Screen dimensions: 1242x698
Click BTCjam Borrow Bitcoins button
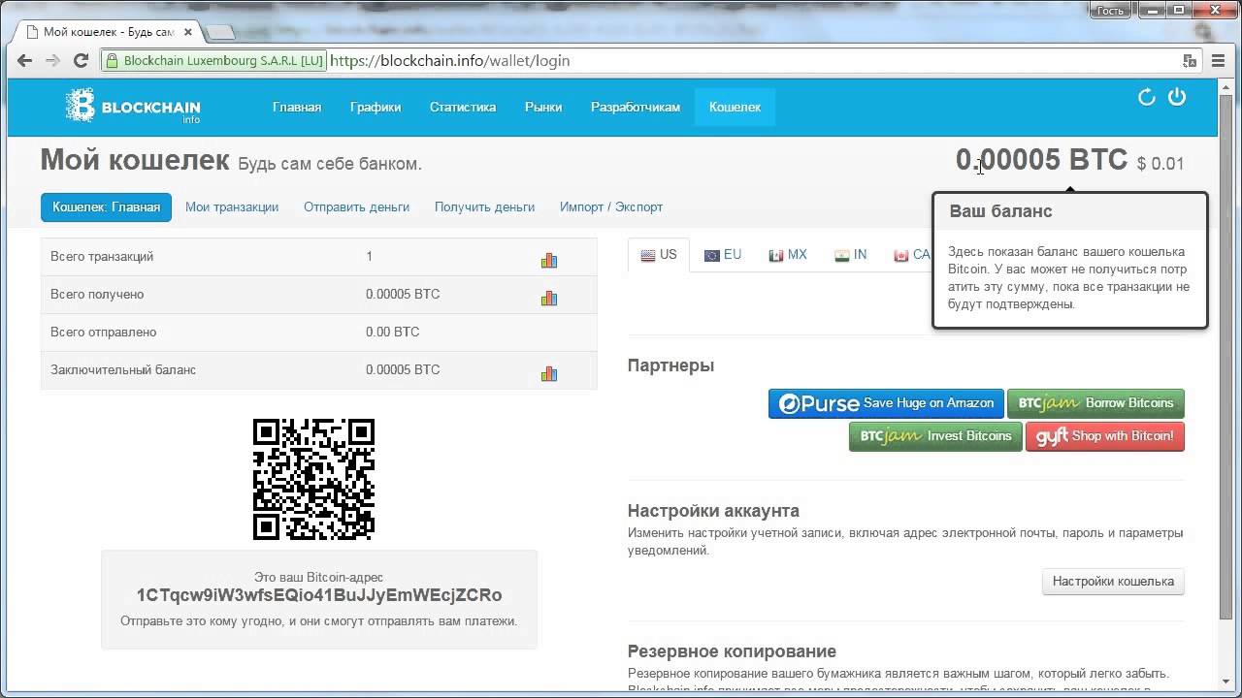pos(1095,403)
